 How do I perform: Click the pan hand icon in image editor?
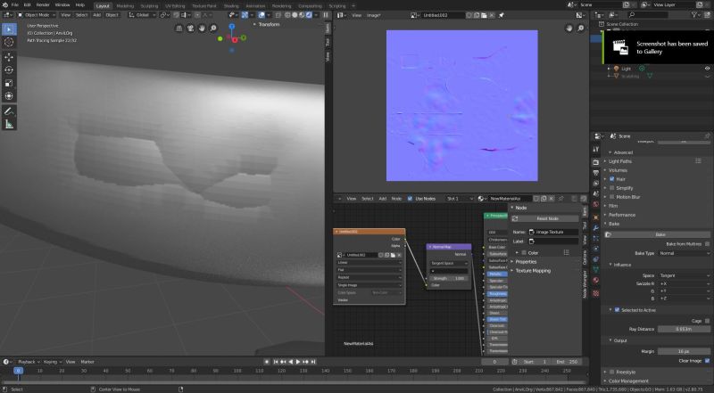click(569, 29)
